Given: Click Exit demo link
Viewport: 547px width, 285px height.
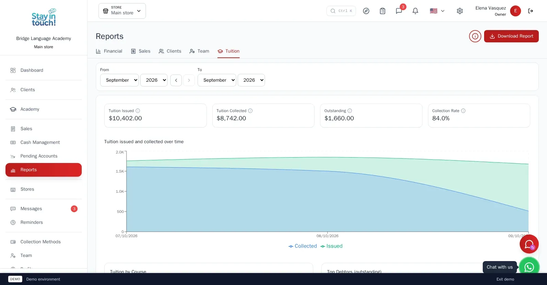Looking at the screenshot, I should point(505,279).
